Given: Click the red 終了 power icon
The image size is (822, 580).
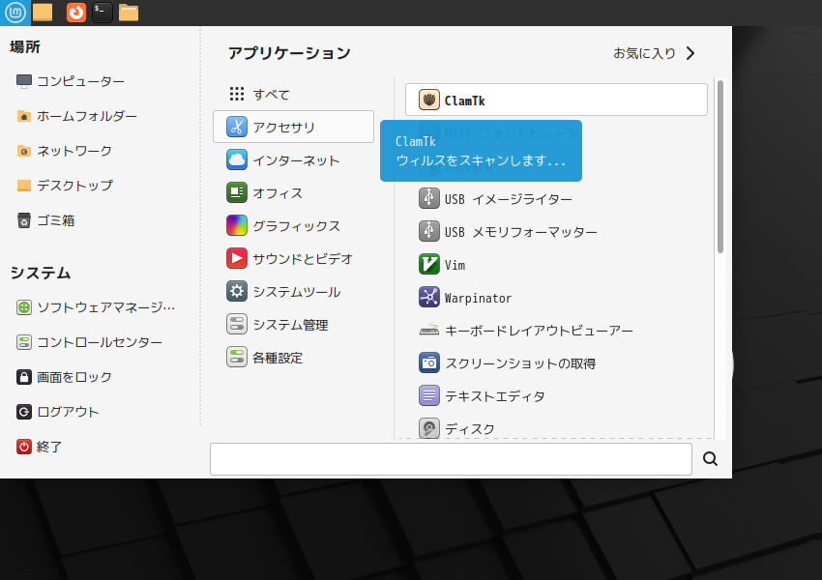Looking at the screenshot, I should click(24, 447).
